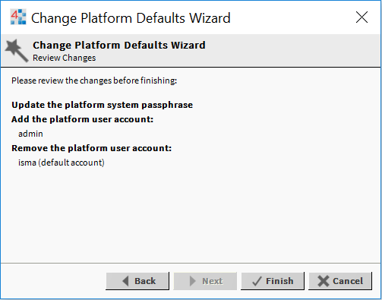Click the magic wand wizard icon
The width and height of the screenshot is (382, 300).
click(17, 51)
